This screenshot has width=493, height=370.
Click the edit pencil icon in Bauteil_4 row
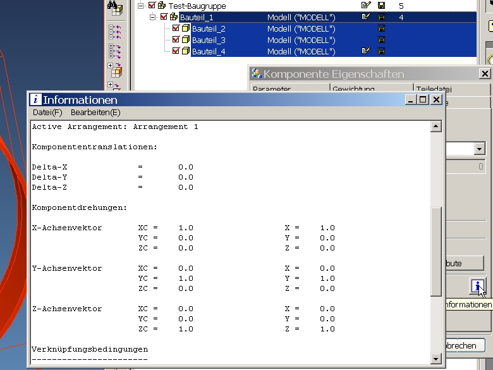click(366, 51)
